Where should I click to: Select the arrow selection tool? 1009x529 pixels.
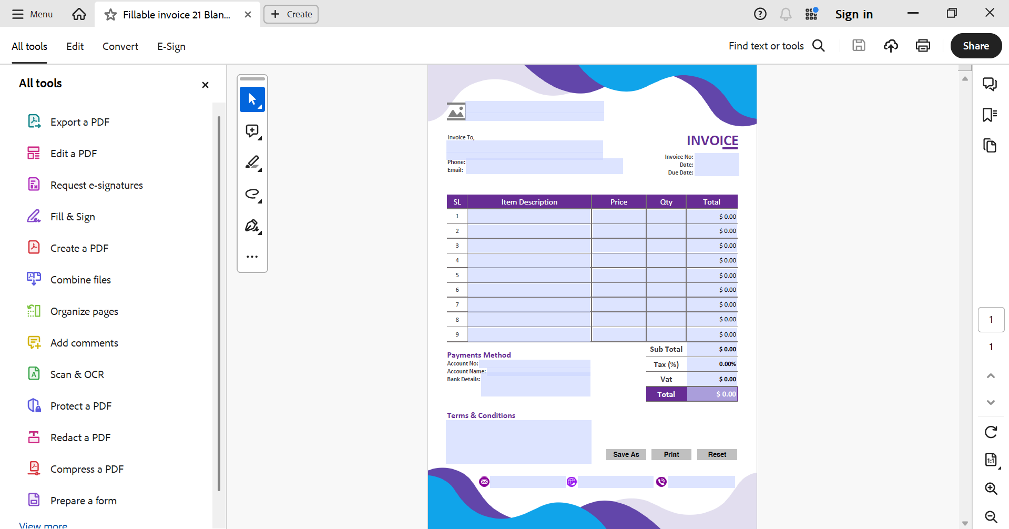[x=252, y=99]
